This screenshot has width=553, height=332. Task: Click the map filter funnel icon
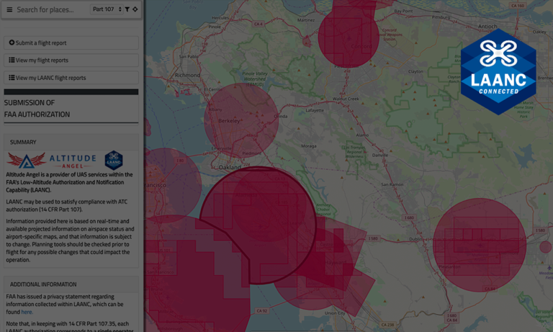point(127,10)
